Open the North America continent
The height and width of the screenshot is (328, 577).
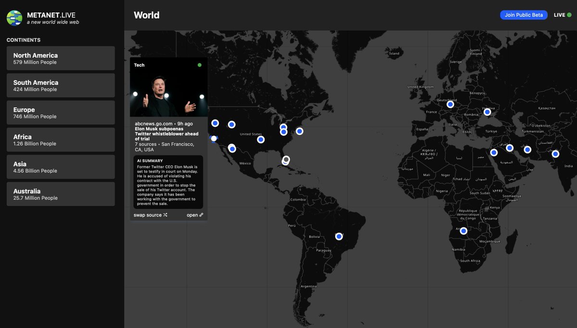tap(61, 59)
